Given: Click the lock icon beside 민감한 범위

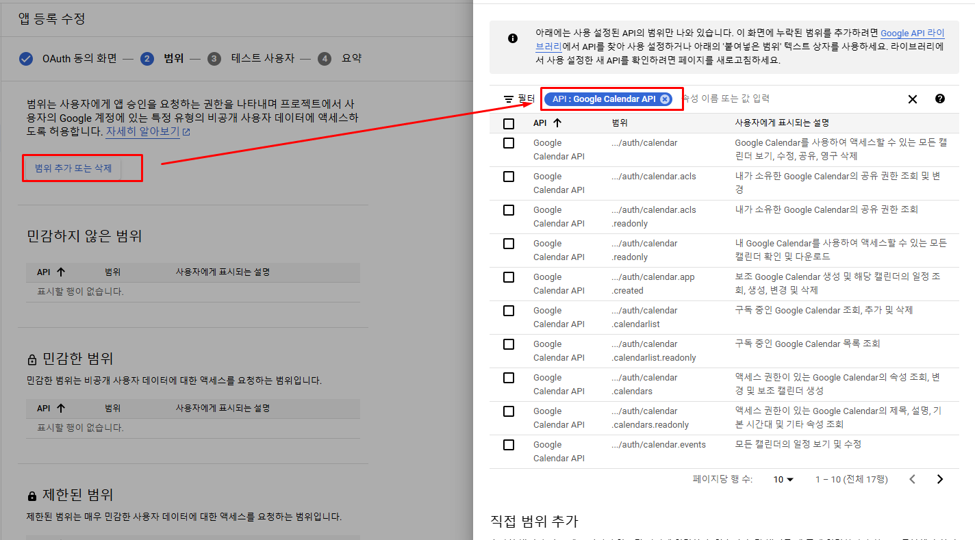Looking at the screenshot, I should (x=32, y=359).
